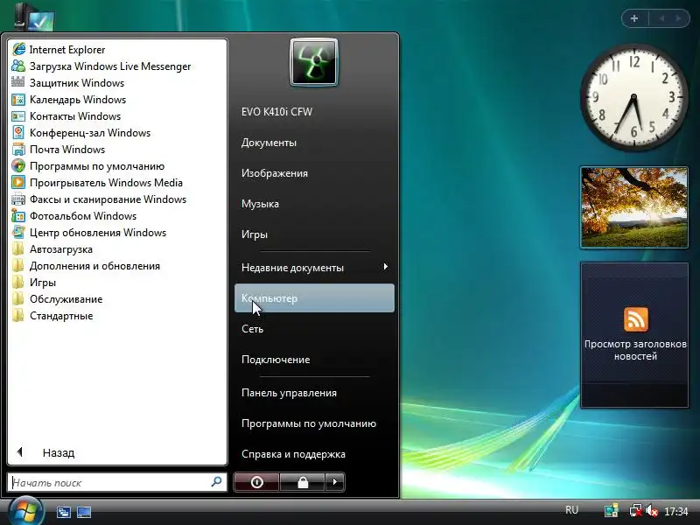This screenshot has width=700, height=525.
Task: Click the user account picture
Action: pyautogui.click(x=314, y=62)
